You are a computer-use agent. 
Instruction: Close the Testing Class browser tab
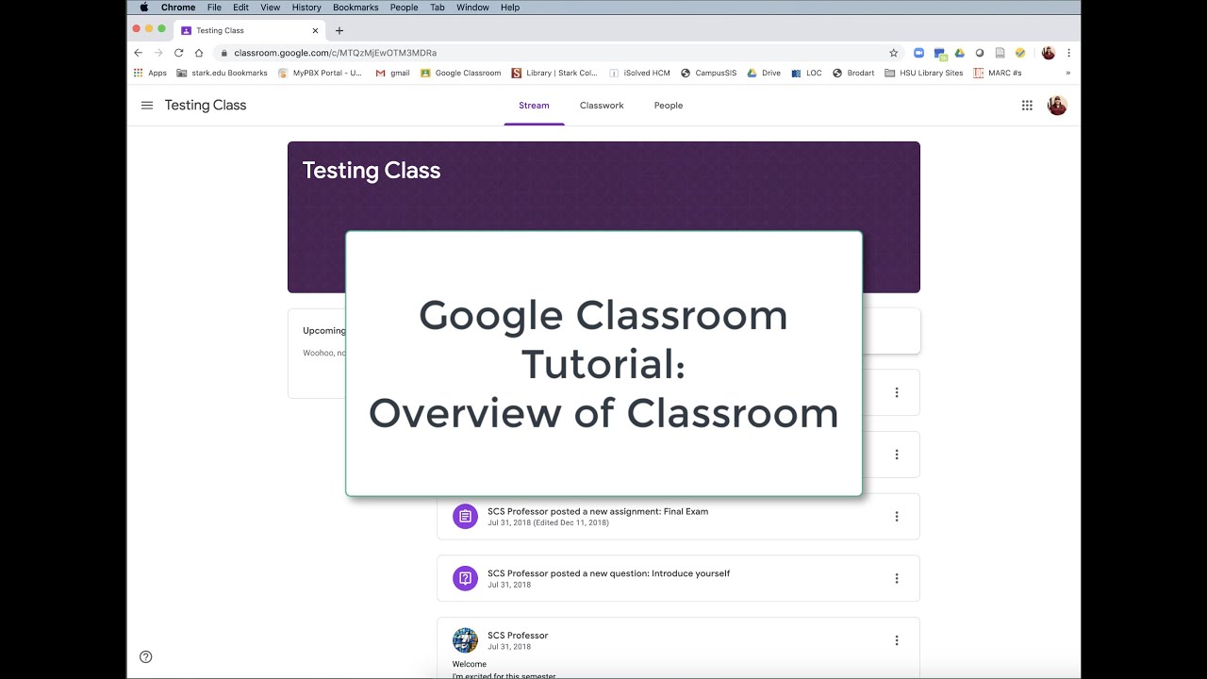point(315,30)
